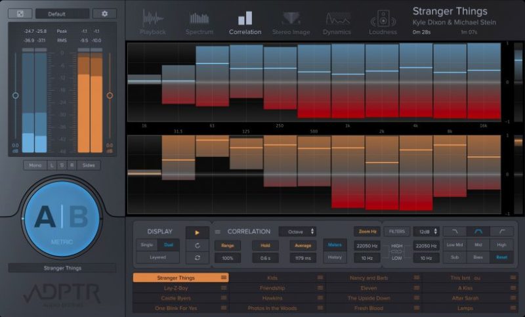Choose the Mid filter preset
525x317 pixels.
coord(478,245)
